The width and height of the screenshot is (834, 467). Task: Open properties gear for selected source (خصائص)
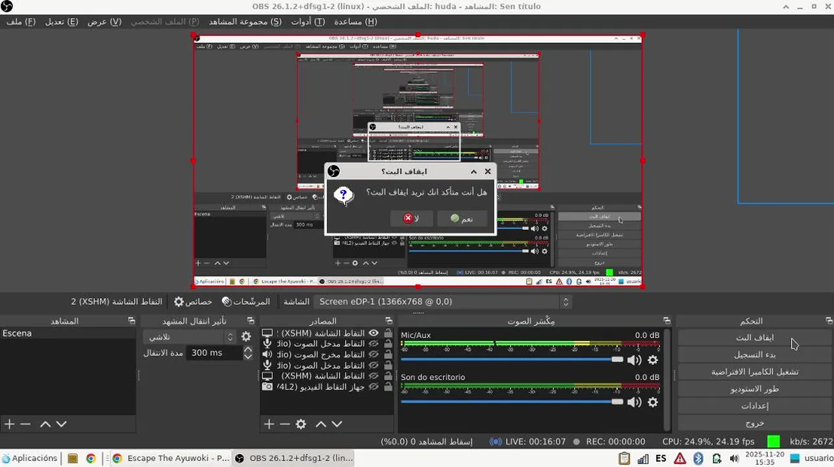[x=194, y=302]
